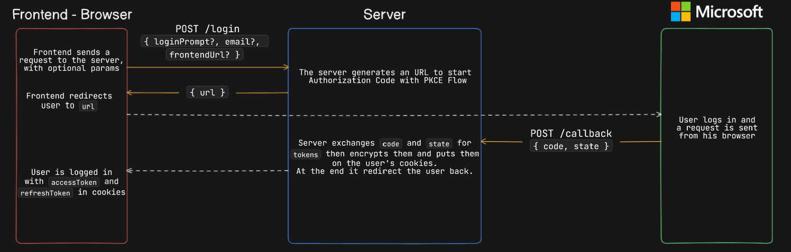The height and width of the screenshot is (252, 791).
Task: Select 'Frontend sends a request to the server' text
Action: tap(71, 56)
